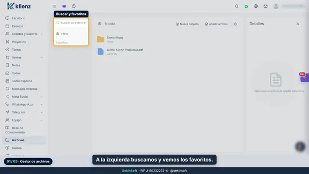This screenshot has width=309, height=174.
Task: Click the purple chat icon in top bar
Action: tap(64, 6)
